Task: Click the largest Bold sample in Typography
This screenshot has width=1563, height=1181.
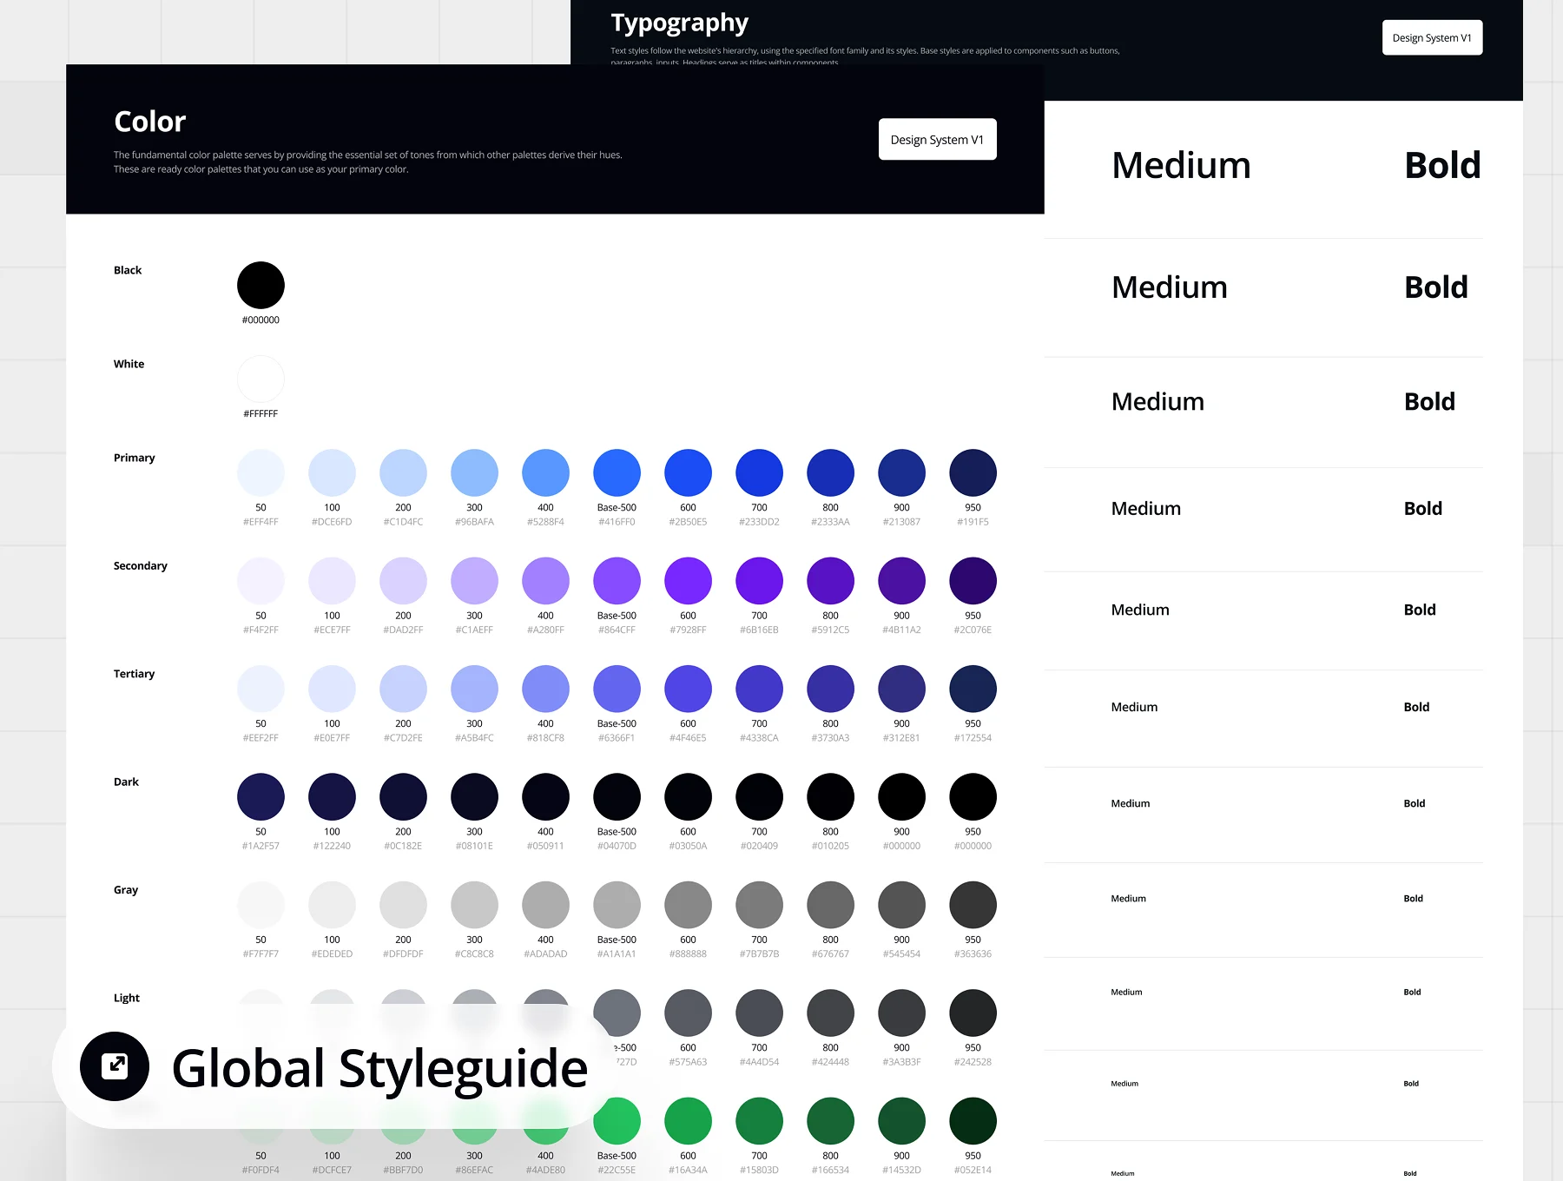Action: coord(1442,165)
